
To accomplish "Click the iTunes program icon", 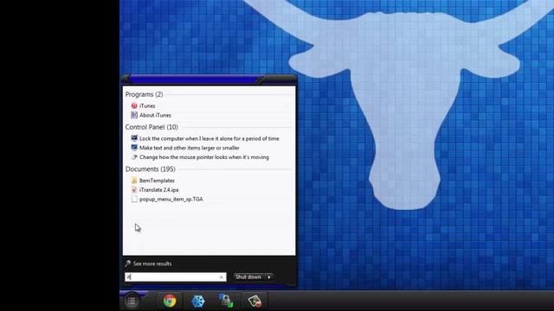I will coord(134,105).
